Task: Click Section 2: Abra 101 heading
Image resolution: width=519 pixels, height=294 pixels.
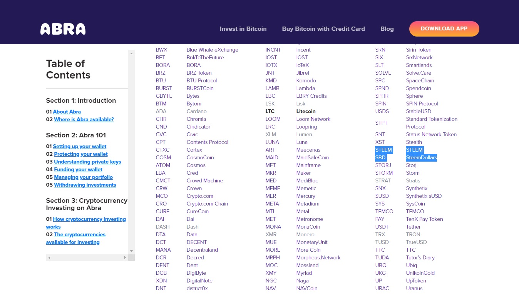Action: [76, 135]
